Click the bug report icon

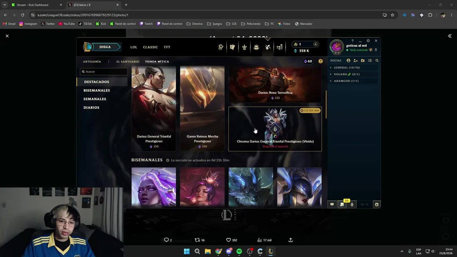377,205
